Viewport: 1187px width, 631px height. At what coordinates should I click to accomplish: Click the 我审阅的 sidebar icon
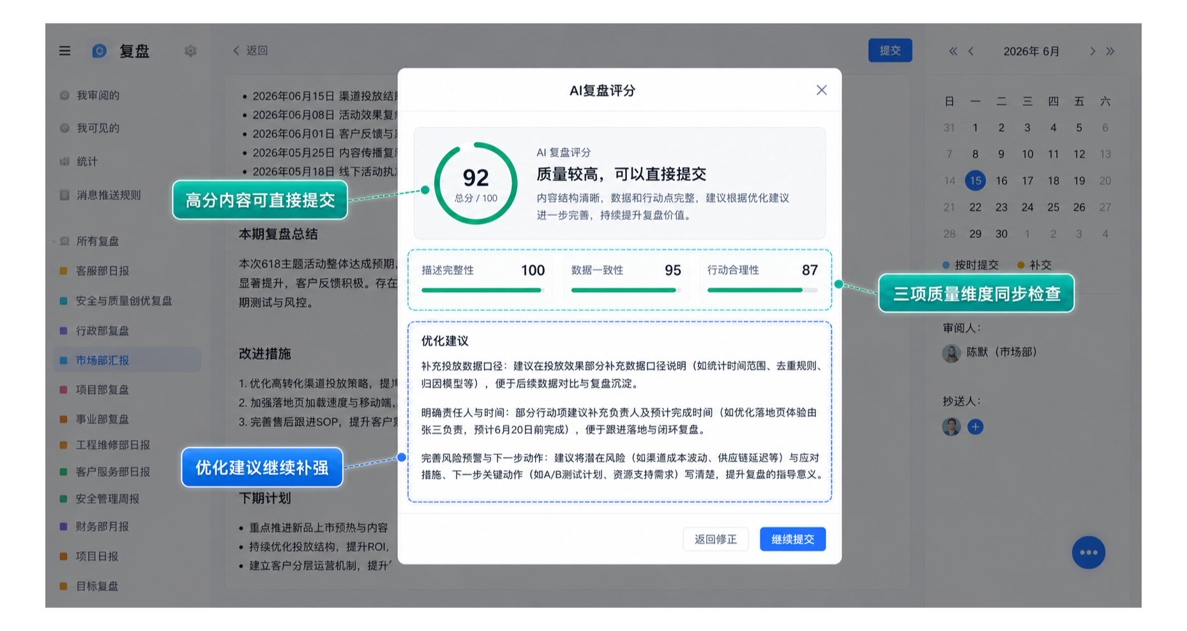(64, 95)
